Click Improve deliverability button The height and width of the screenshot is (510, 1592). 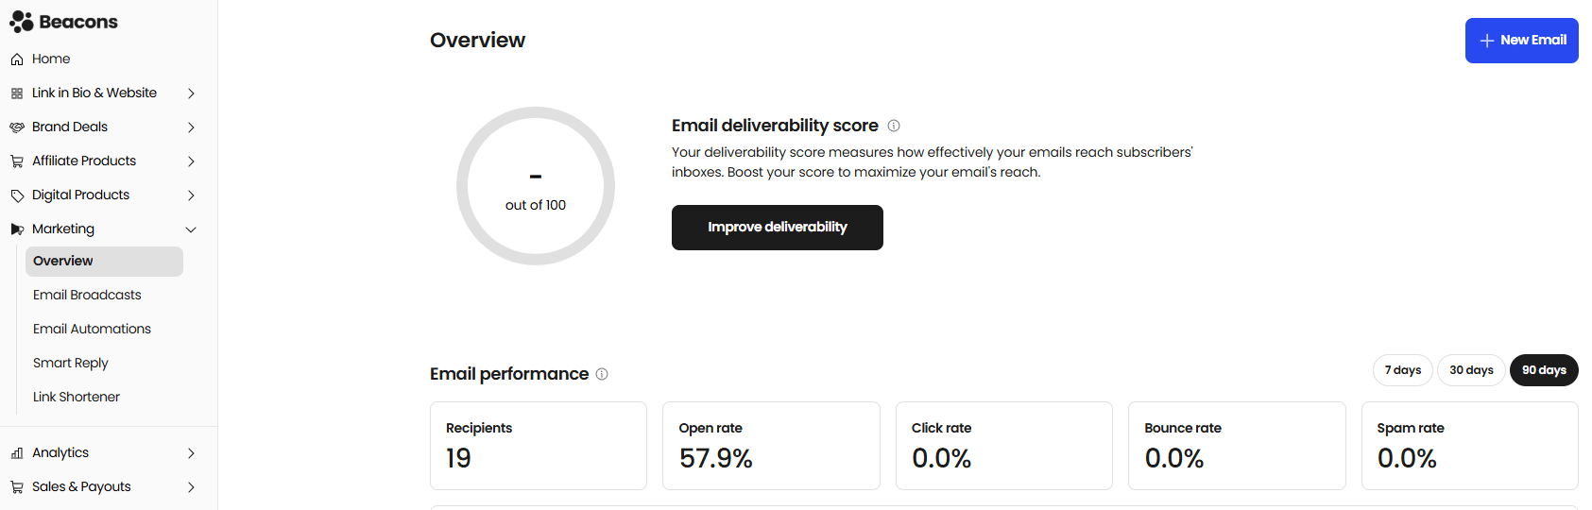(x=777, y=228)
